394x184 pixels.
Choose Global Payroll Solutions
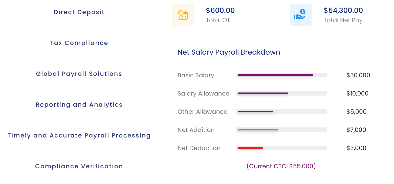coord(79,74)
